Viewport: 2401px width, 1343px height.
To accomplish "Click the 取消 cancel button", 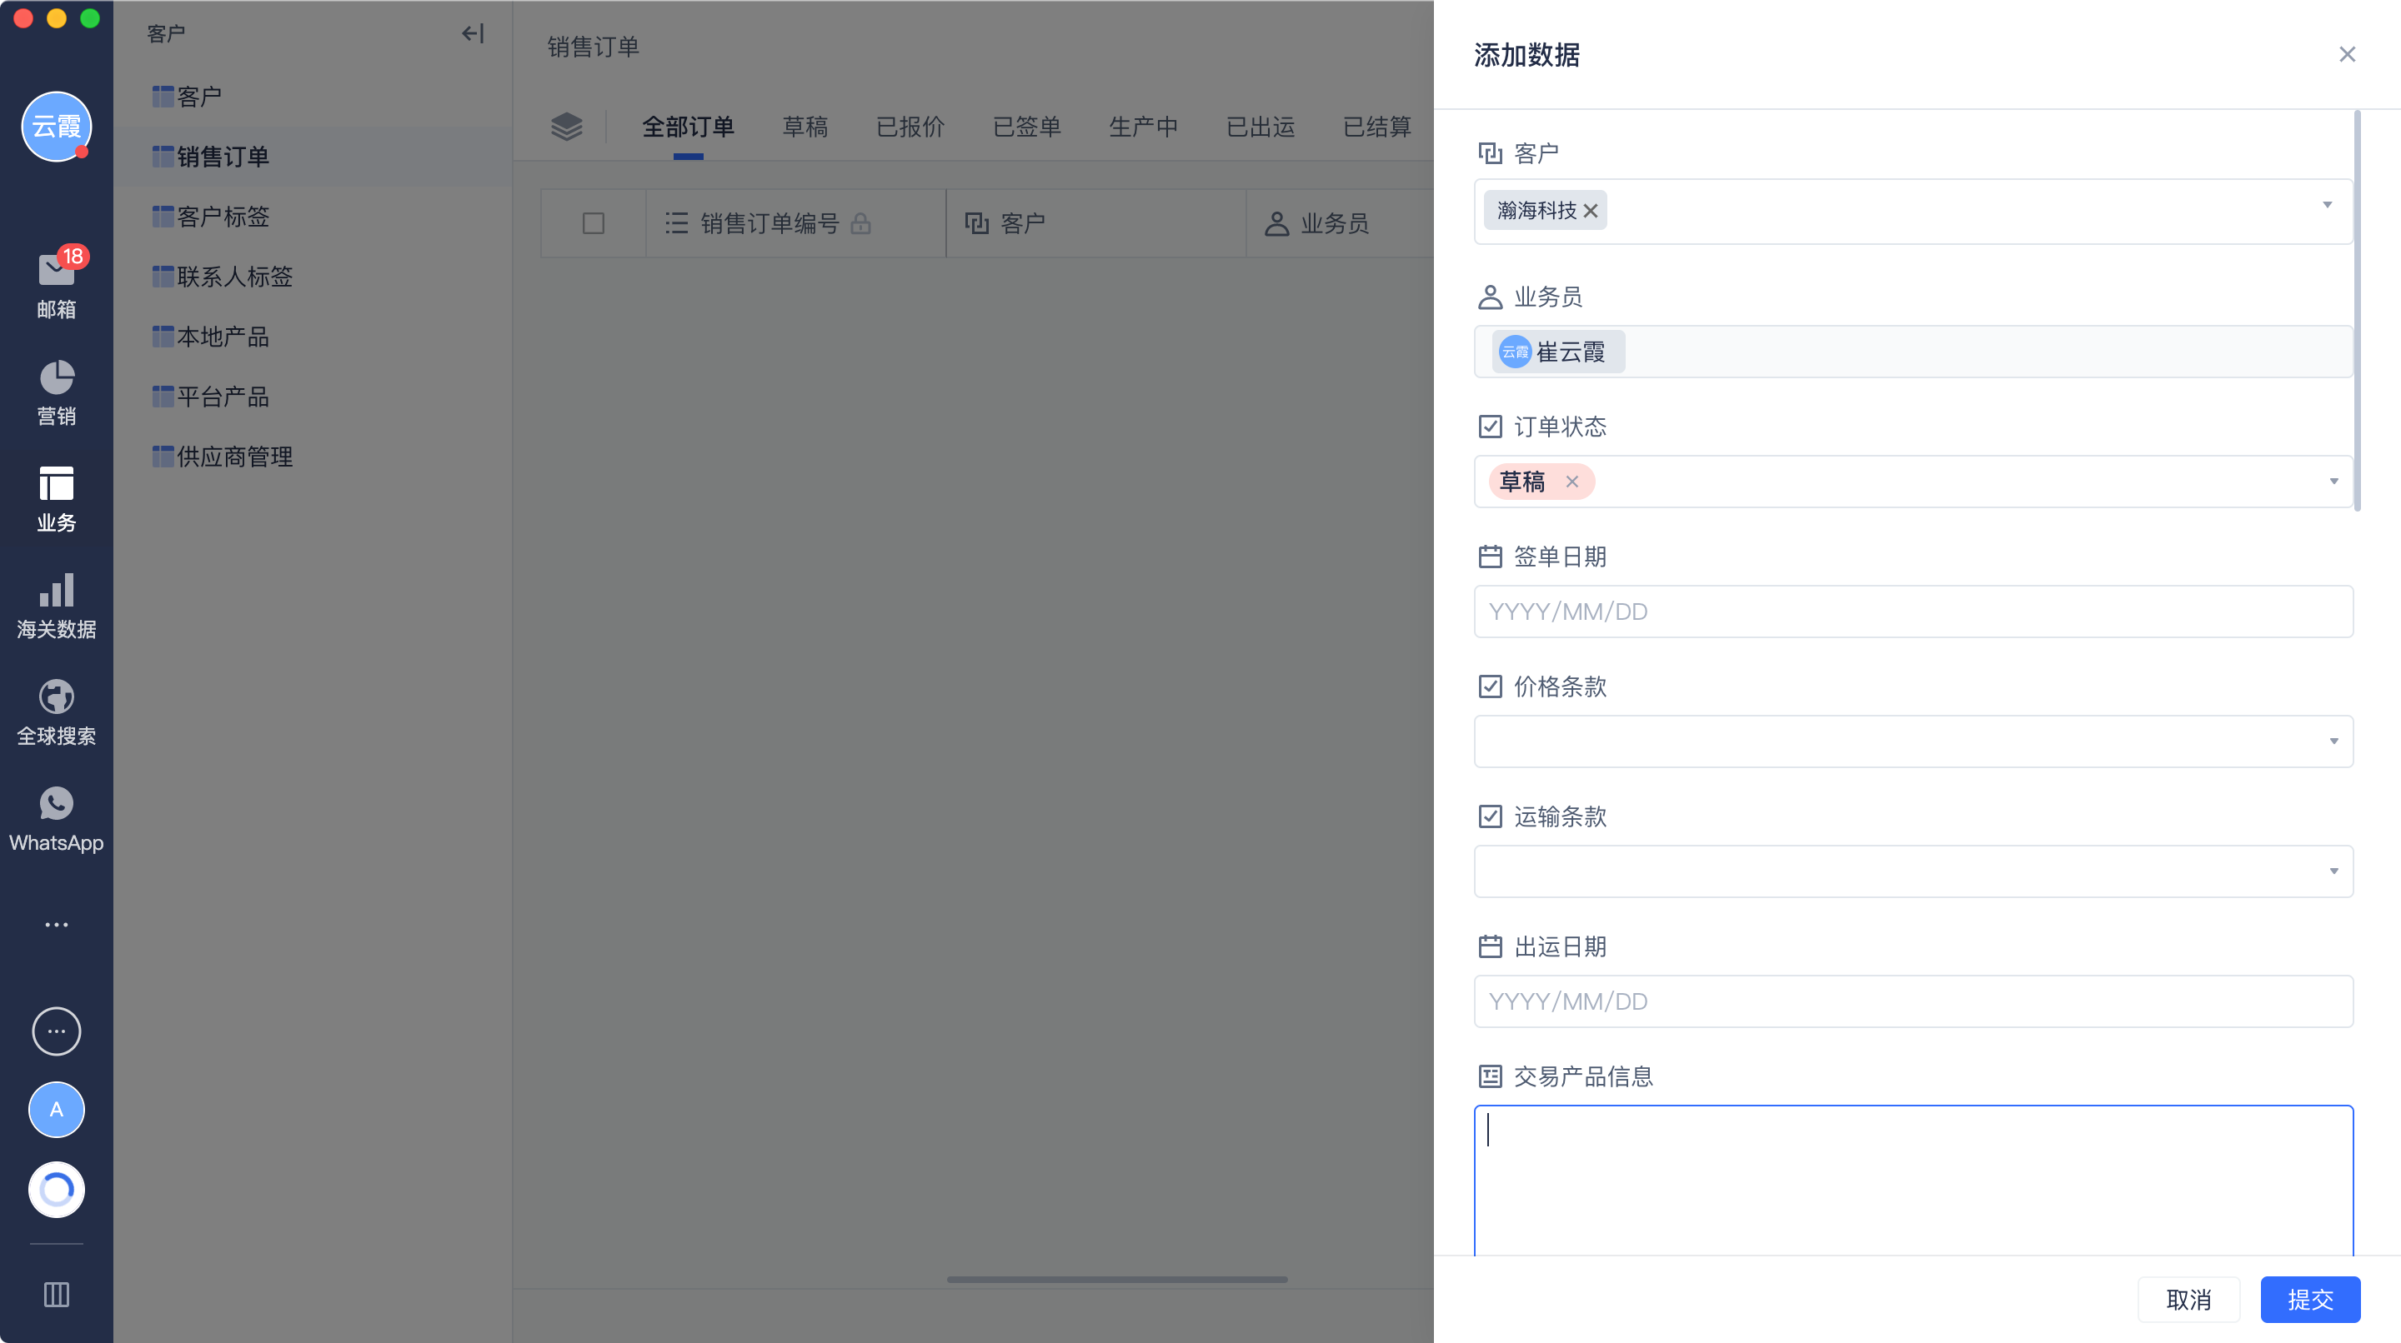I will pos(2188,1299).
